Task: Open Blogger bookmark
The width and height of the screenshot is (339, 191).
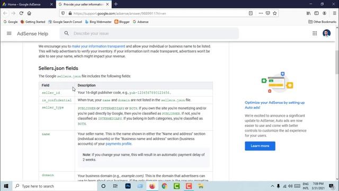Action: (x=122, y=22)
